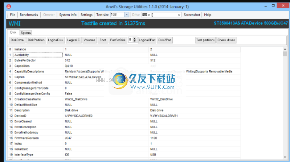Decrease the disk index spinner value
The image size is (290, 162).
(x=135, y=41)
